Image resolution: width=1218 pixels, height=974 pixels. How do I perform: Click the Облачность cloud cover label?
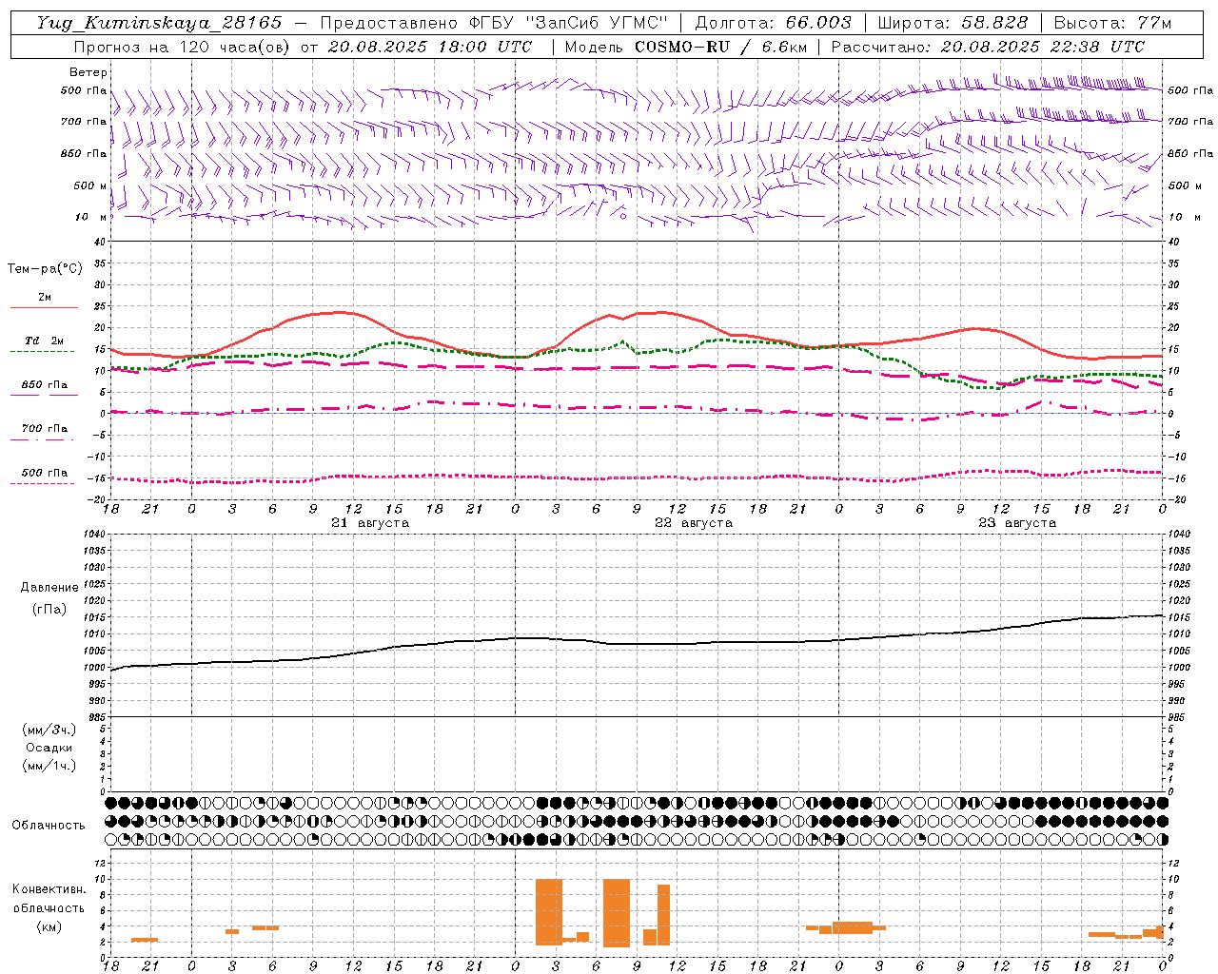coord(49,825)
